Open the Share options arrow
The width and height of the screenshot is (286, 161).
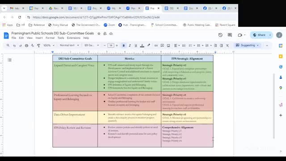[x=270, y=35]
